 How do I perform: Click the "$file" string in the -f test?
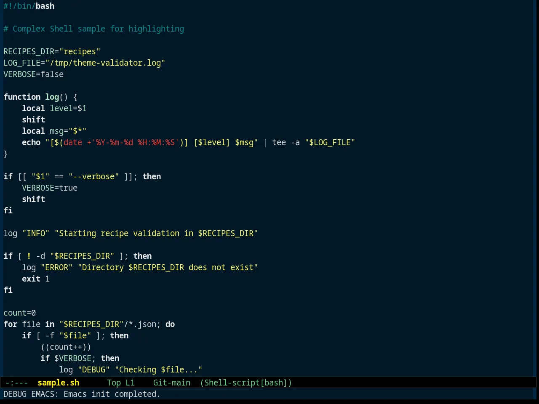tap(75, 335)
